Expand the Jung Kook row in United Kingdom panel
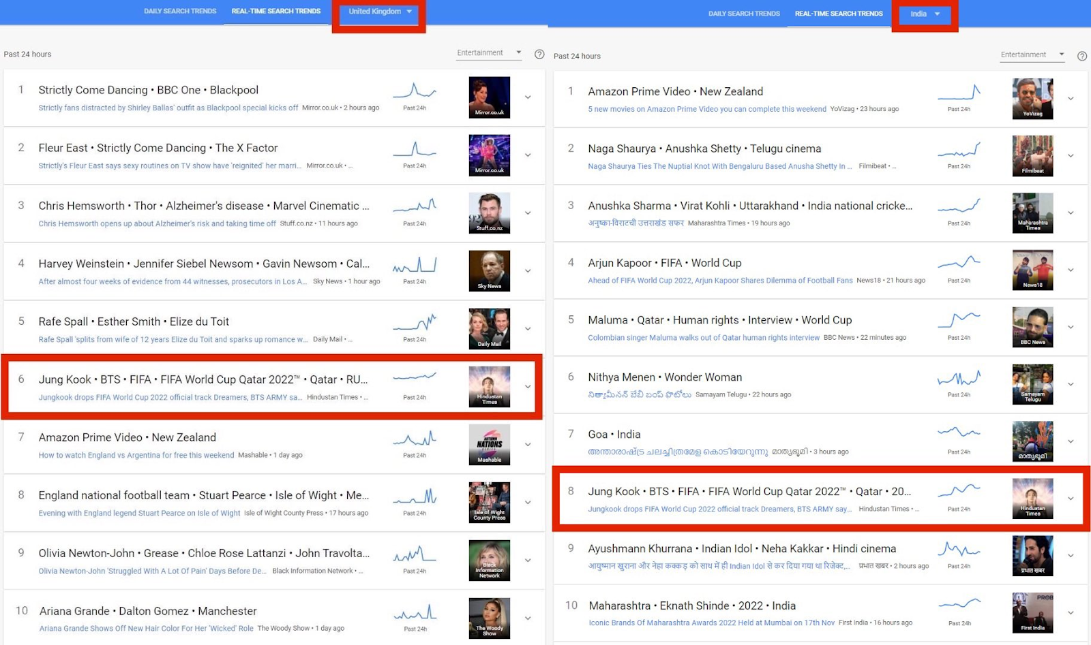The width and height of the screenshot is (1091, 645). pyautogui.click(x=528, y=387)
